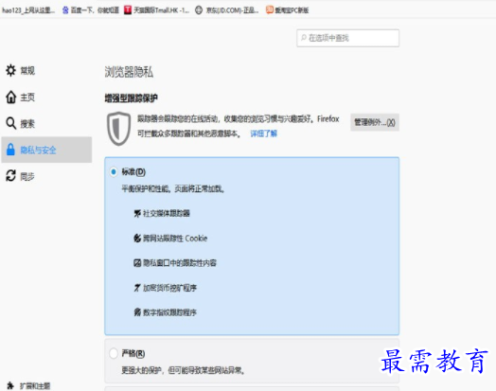Image resolution: width=496 pixels, height=391 pixels.
Task: Select the Search magnifier icon in sidebar
Action: [x=10, y=123]
